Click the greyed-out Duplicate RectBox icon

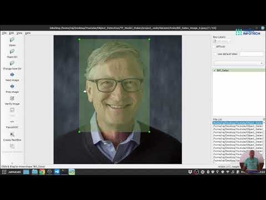click(12, 146)
